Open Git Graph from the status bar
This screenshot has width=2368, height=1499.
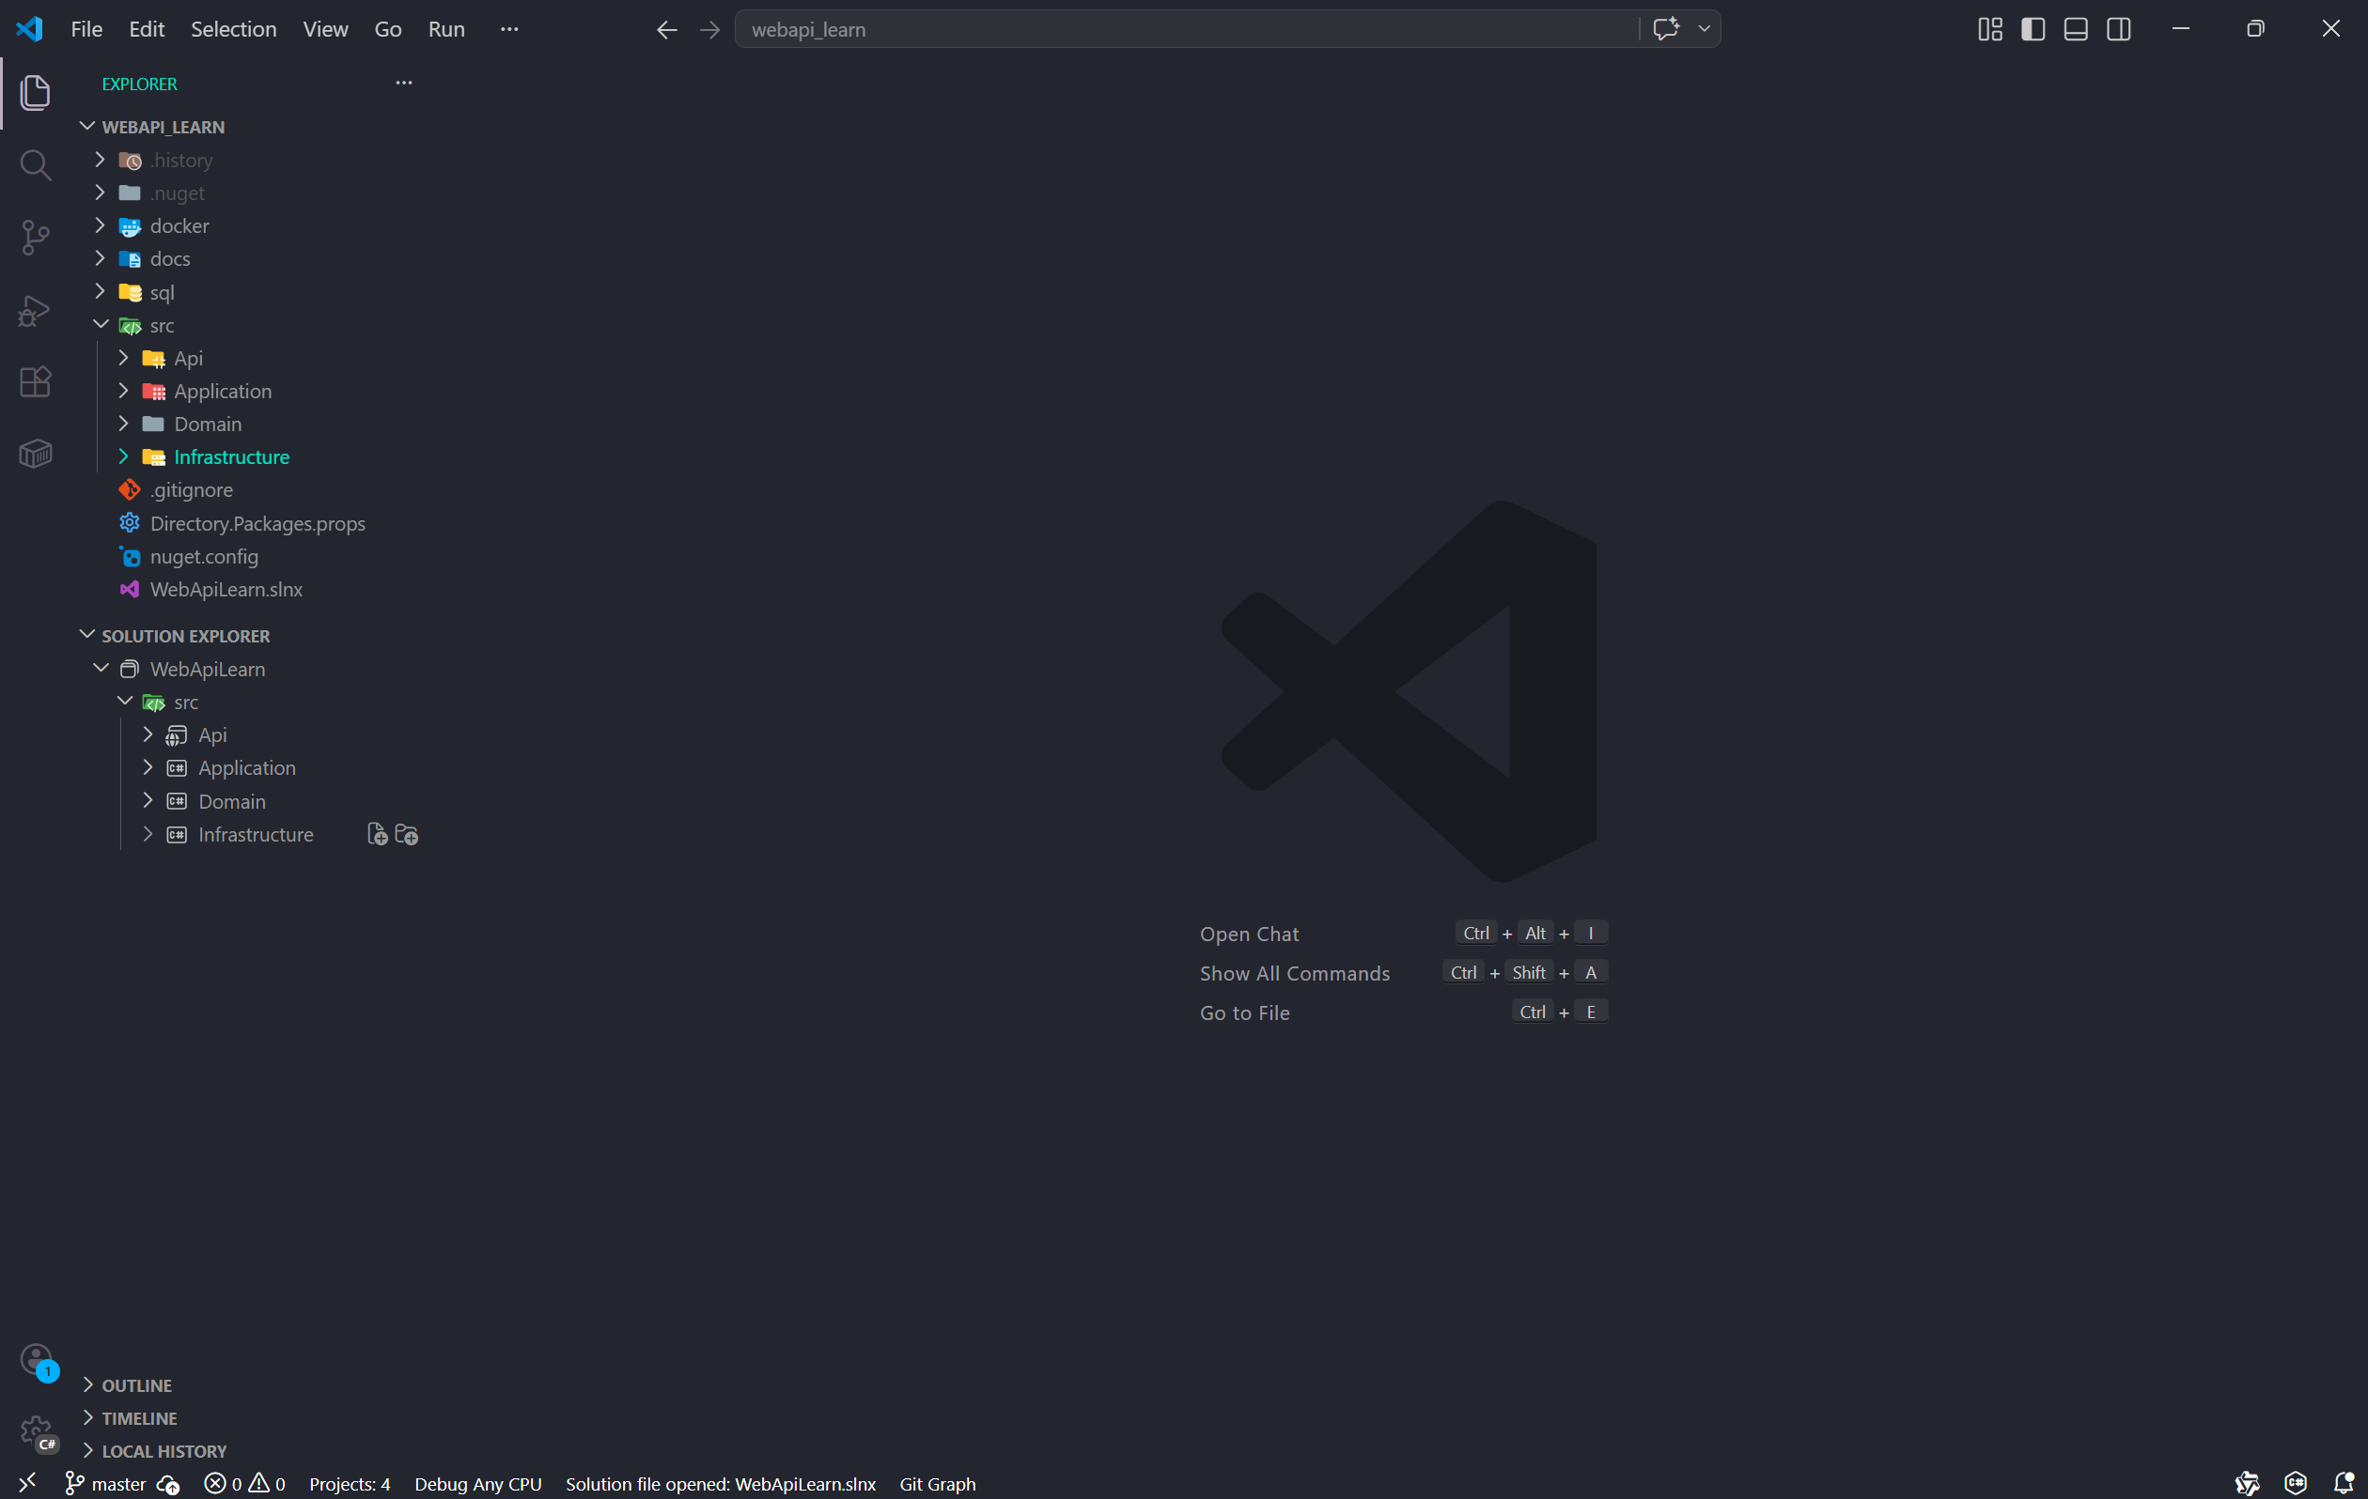coord(937,1484)
